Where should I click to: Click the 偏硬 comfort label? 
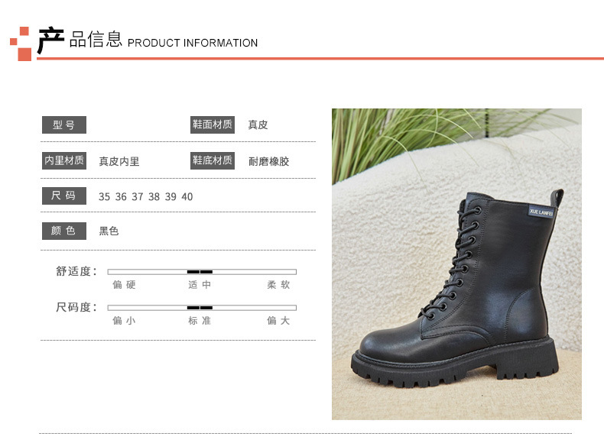(x=124, y=284)
